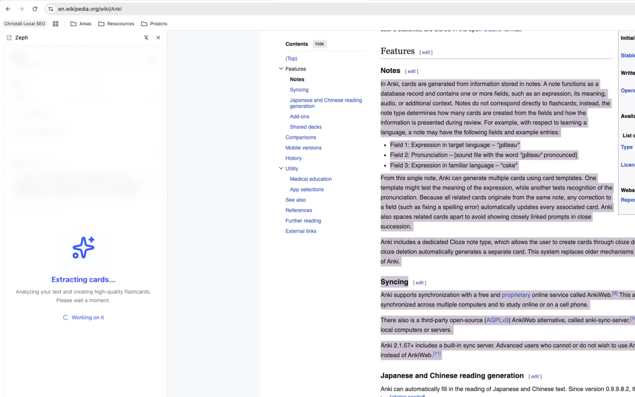Viewport: 635px width, 397px height.
Task: Jump to (Top) in Contents
Action: coord(291,59)
